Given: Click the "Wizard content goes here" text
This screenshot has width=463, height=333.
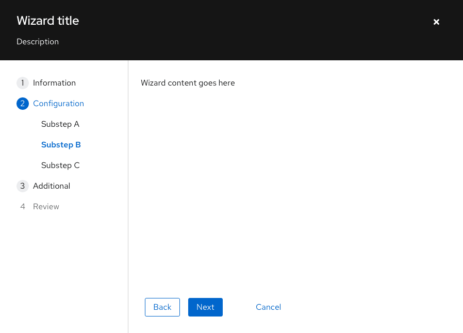Looking at the screenshot, I should (x=188, y=83).
